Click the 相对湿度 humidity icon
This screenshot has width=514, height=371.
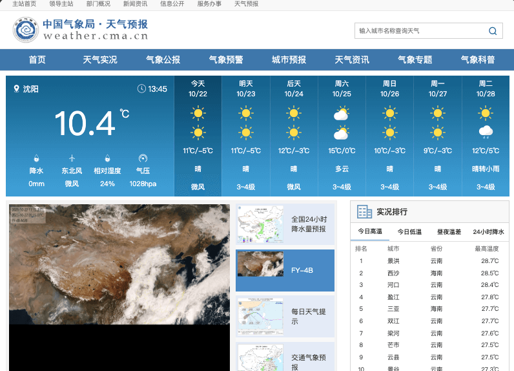[x=107, y=158]
